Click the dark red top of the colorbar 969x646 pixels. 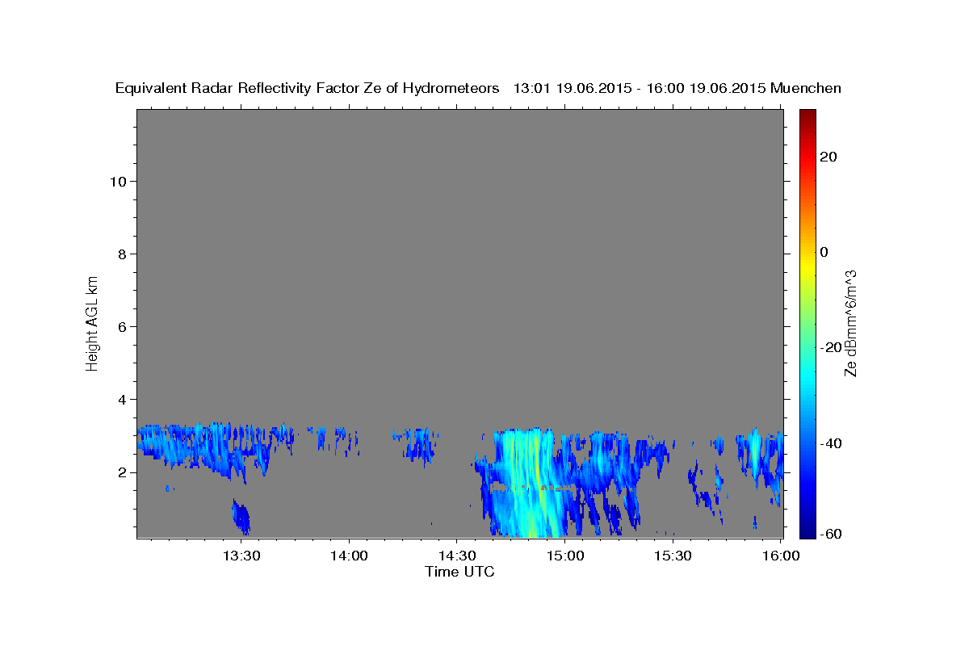pos(807,115)
